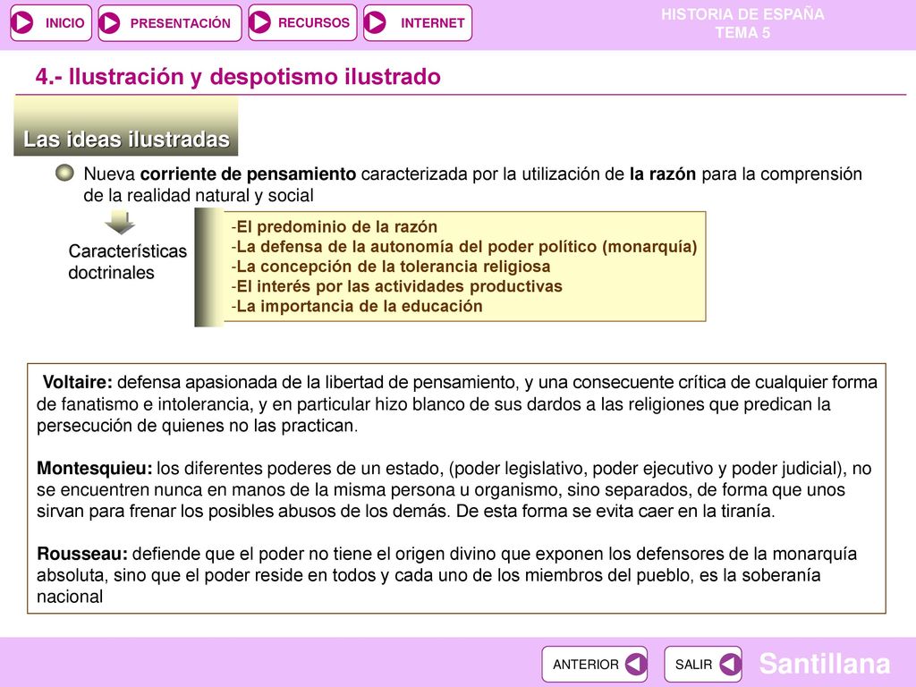Click the bold name 'Rousseau:'
The height and width of the screenshot is (687, 916).
coord(82,553)
